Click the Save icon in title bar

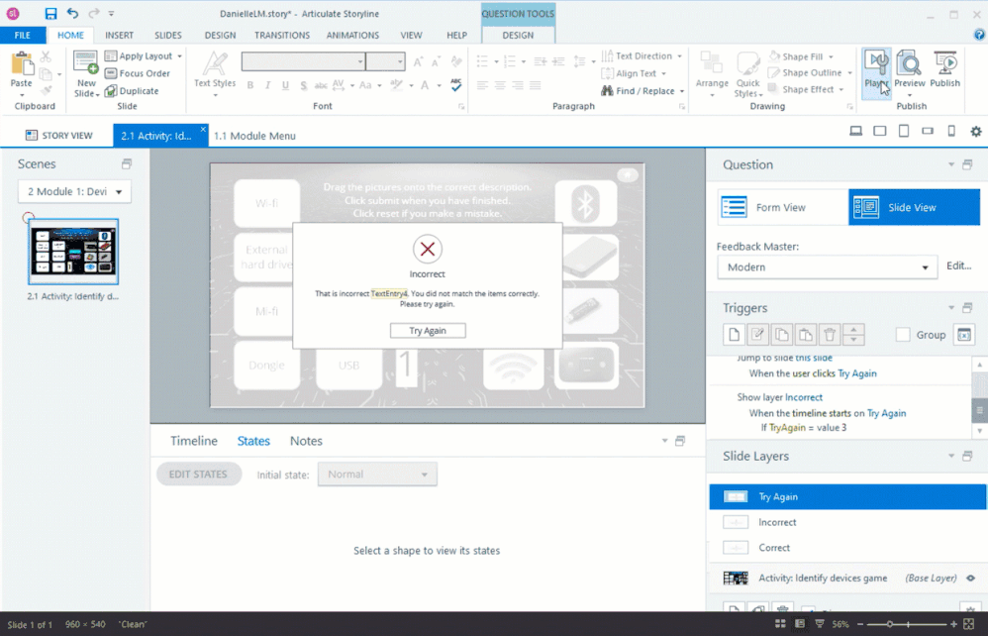(x=50, y=14)
